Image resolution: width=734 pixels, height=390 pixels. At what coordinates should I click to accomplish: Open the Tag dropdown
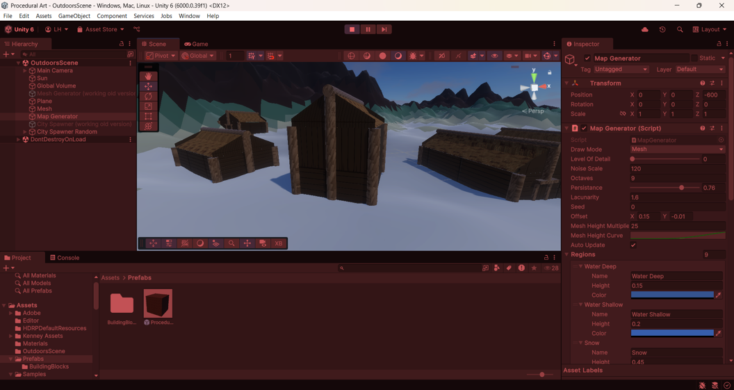tap(621, 70)
